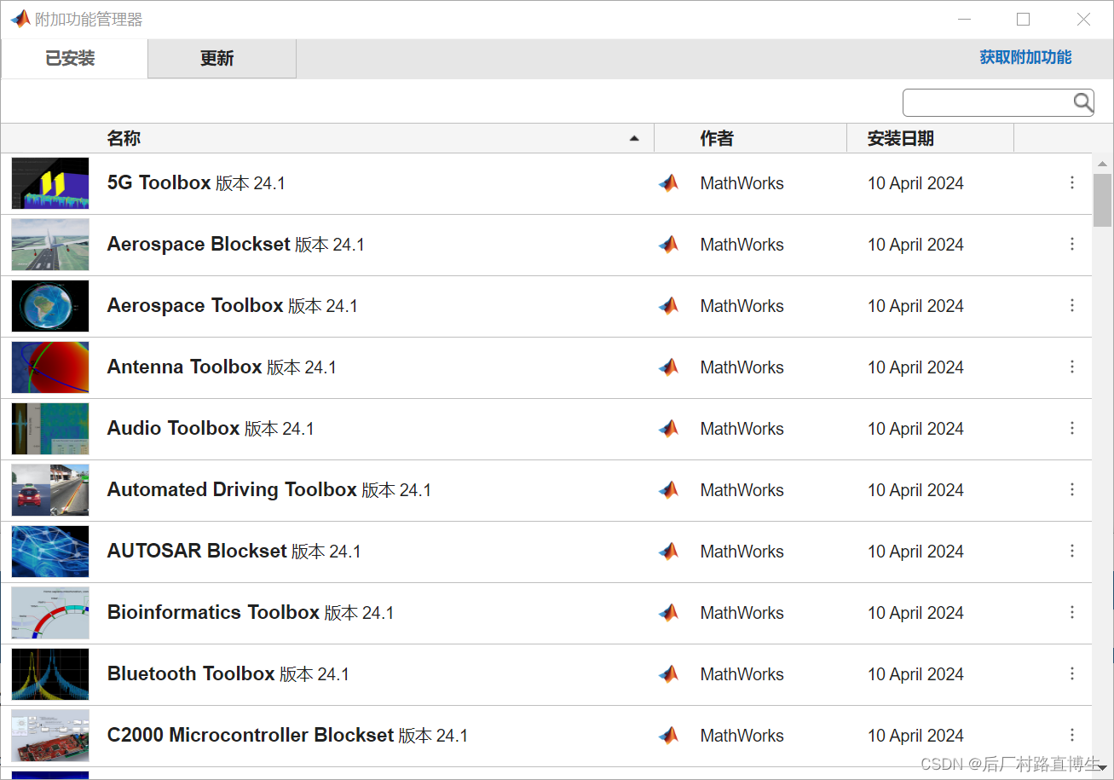Select the AUTOSAR Blockset thumbnail
Viewport: 1114px width, 780px height.
point(50,552)
